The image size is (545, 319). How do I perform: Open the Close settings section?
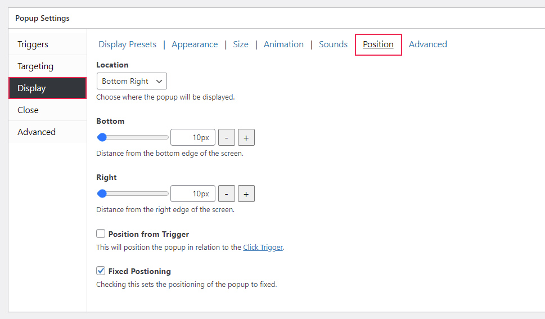coord(28,110)
